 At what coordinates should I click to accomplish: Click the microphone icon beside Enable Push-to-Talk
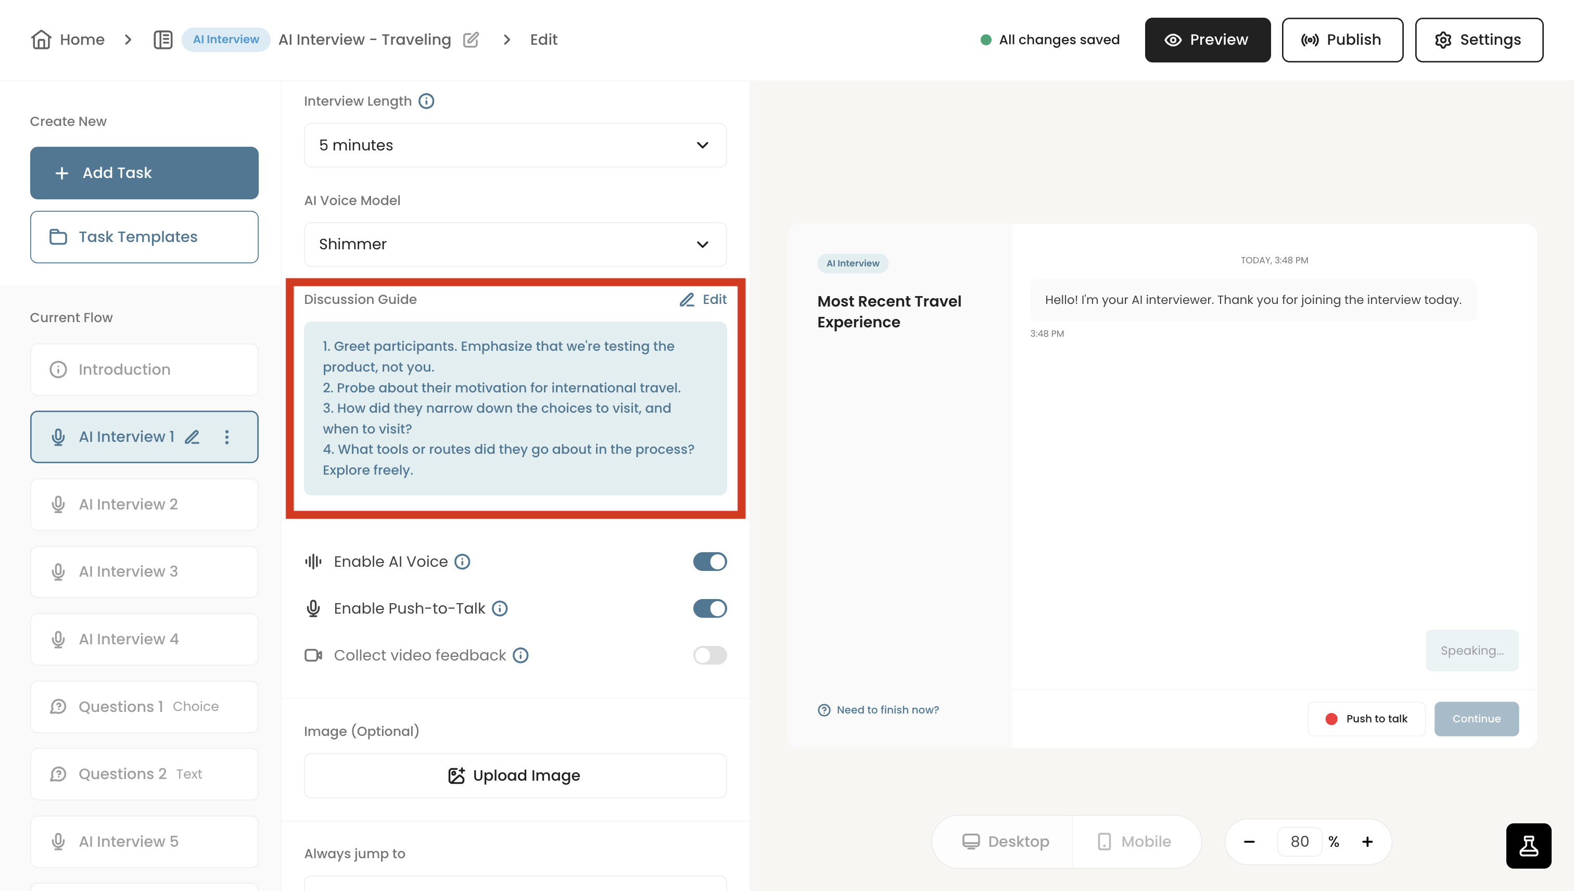click(x=313, y=608)
